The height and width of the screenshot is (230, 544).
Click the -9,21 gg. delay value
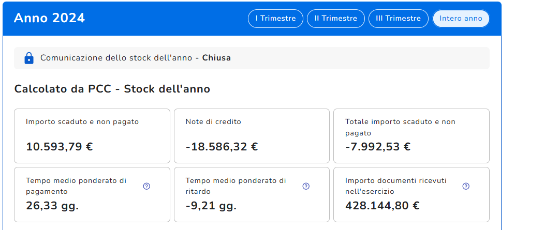pyautogui.click(x=211, y=206)
